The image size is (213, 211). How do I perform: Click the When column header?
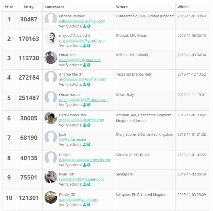click(182, 7)
